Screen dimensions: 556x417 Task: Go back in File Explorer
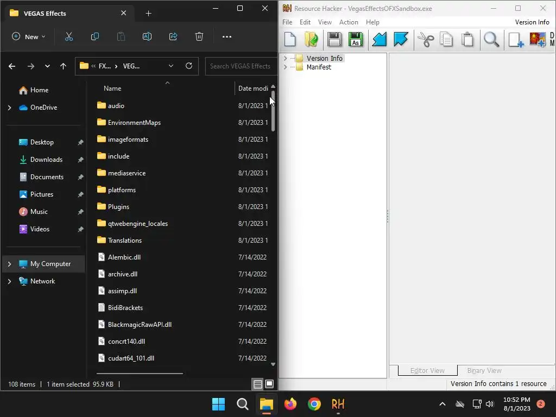(x=12, y=66)
